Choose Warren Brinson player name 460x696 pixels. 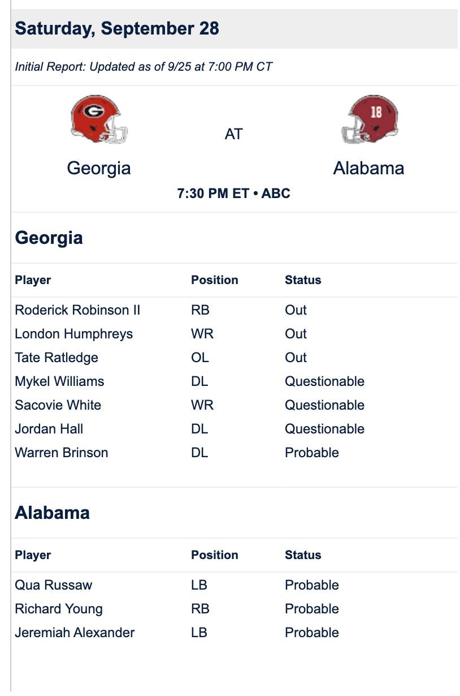tap(61, 453)
